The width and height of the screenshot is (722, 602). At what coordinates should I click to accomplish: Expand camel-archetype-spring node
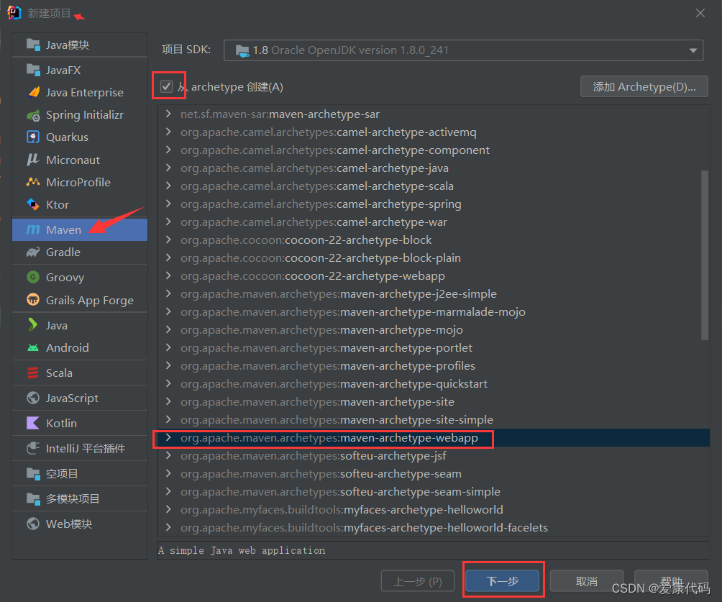pos(168,204)
